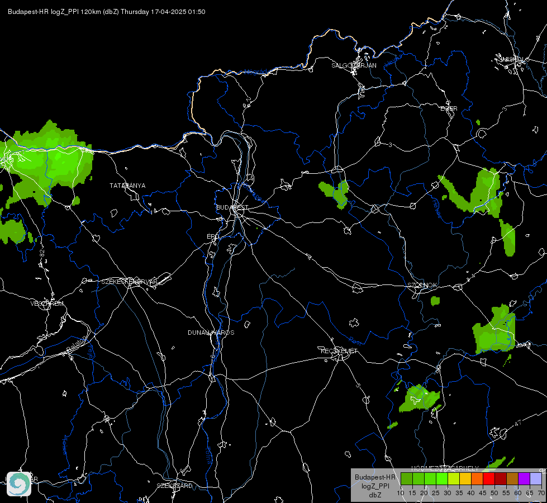Select the 50-55 dBZ dark red swatch
This screenshot has height=503, width=547.
501,478
